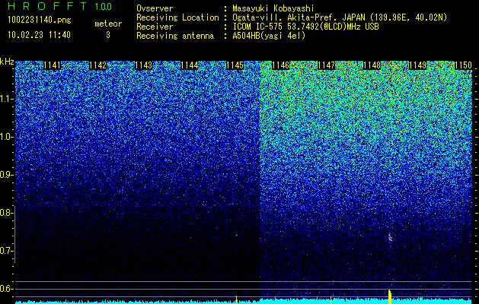Click time marker 1149
Image resolution: width=479 pixels, height=304 pixels.
pos(417,65)
